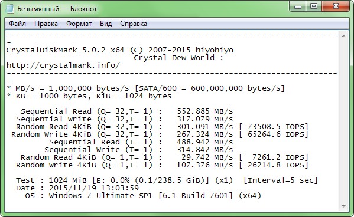Click the value '29.742 MB/s'
This screenshot has height=217, width=354.
pos(207,157)
